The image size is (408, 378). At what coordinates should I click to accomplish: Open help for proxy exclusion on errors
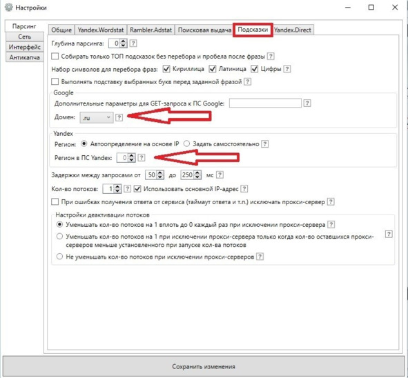tap(331, 201)
